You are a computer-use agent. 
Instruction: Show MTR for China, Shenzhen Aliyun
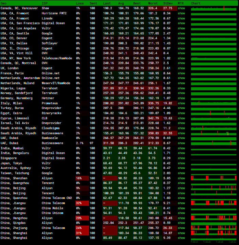pos(181,178)
